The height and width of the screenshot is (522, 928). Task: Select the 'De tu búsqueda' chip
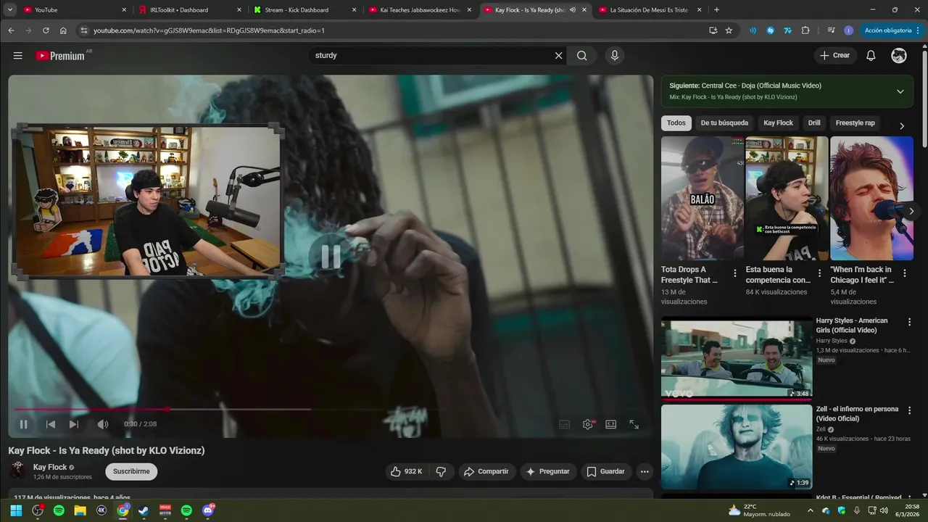point(724,123)
